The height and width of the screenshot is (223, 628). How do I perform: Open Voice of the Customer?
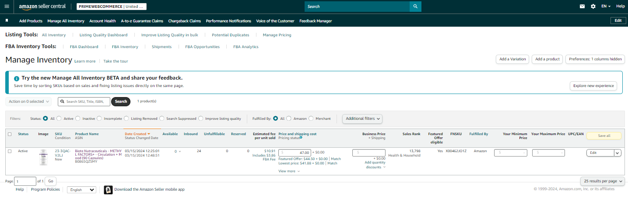275,21
